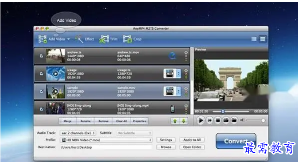Expand the Add Video dropdown arrow
Viewport: 298px width, 162px height.
69,39
